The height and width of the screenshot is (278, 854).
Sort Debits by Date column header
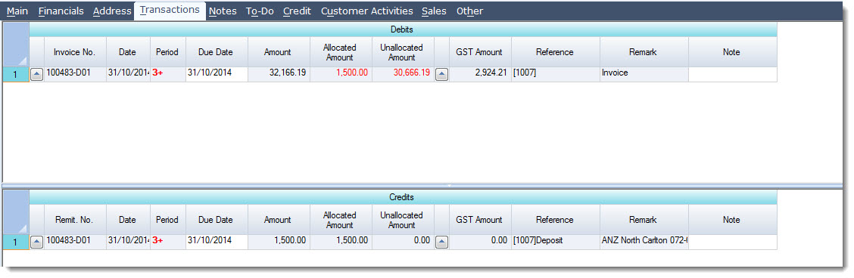pos(128,52)
